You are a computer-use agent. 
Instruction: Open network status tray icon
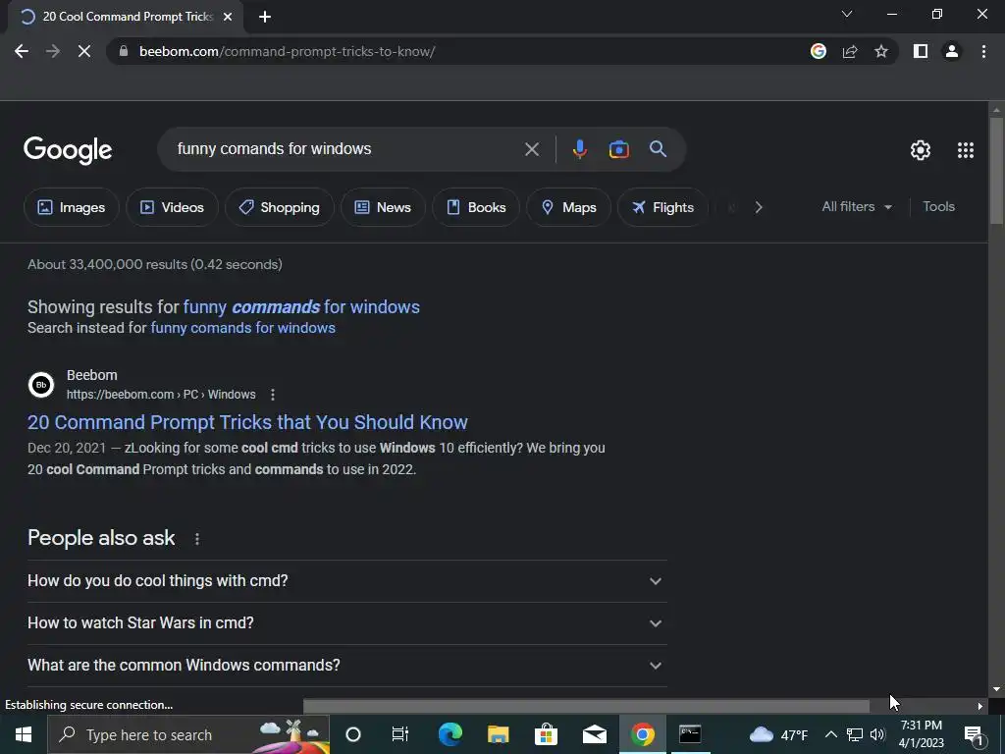pos(855,734)
